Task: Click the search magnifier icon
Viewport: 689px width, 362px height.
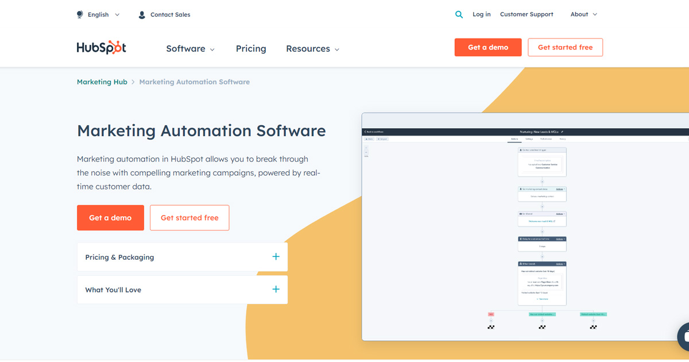Action: 459,15
